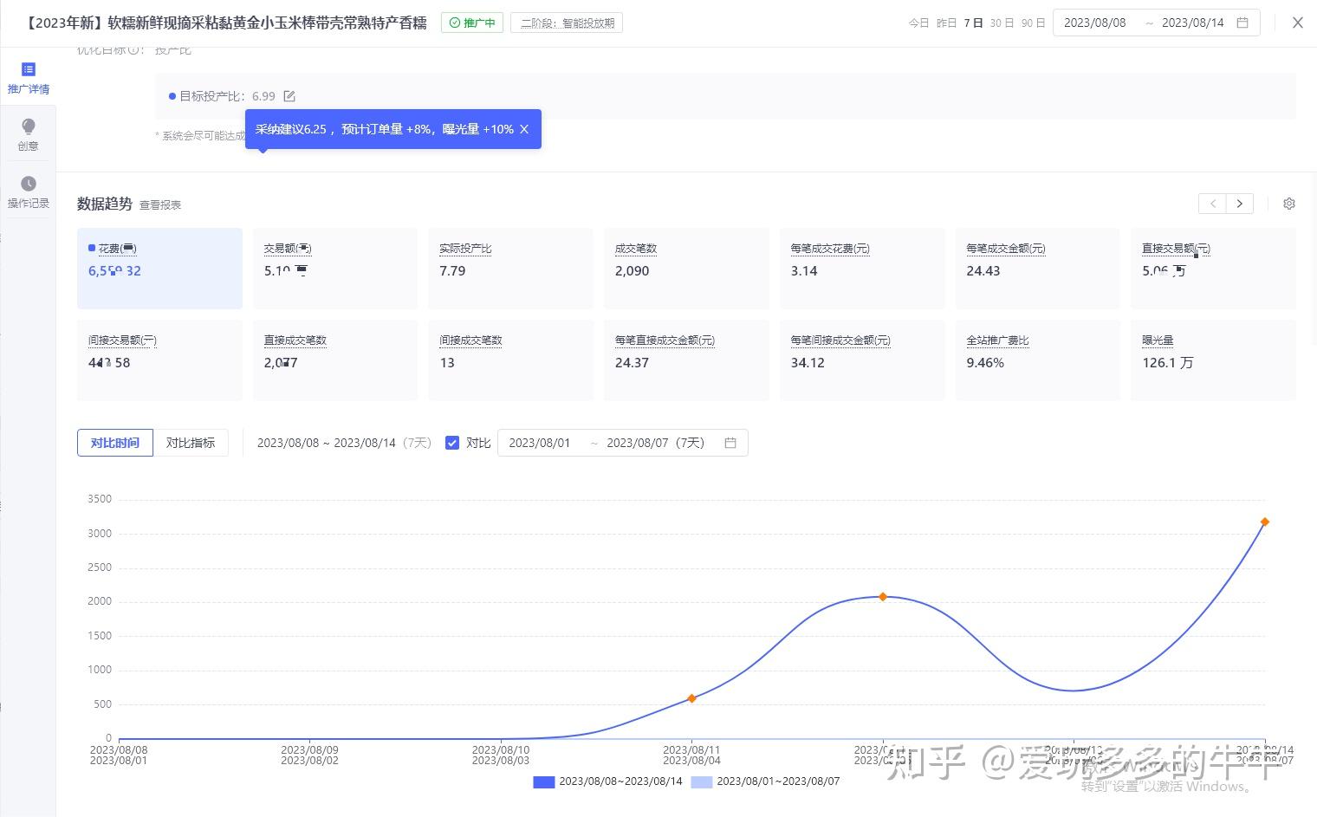Image resolution: width=1317 pixels, height=817 pixels.
Task: Open comparison range calendar icon
Action: 730,443
